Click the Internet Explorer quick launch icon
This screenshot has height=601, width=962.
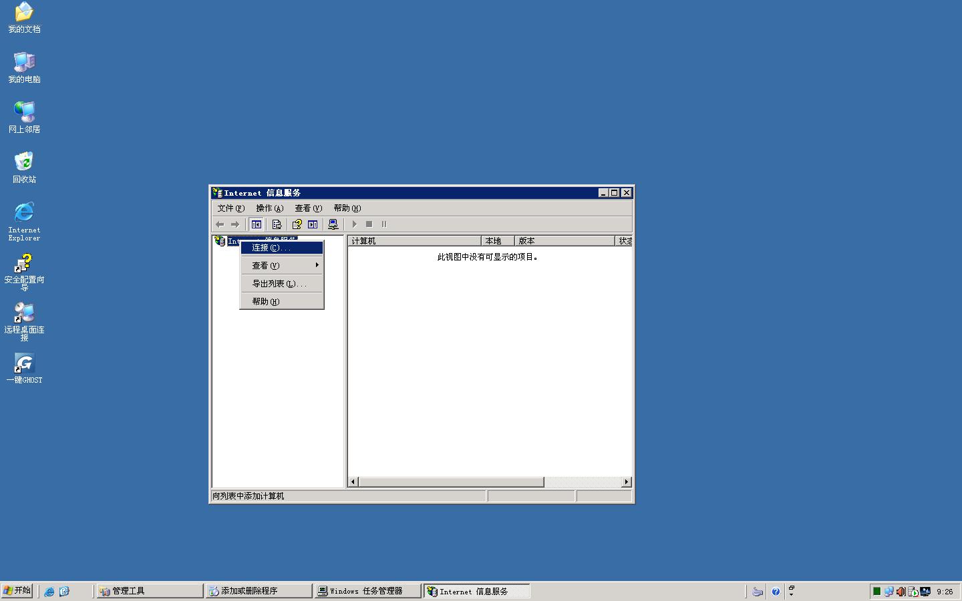[x=49, y=592]
